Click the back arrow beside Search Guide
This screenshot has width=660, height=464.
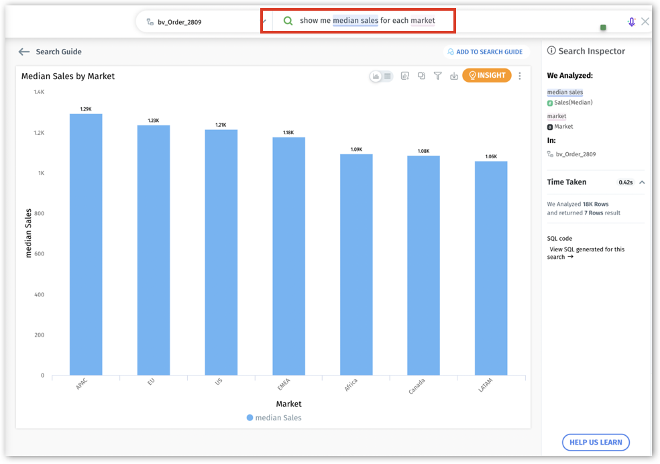[x=24, y=52]
